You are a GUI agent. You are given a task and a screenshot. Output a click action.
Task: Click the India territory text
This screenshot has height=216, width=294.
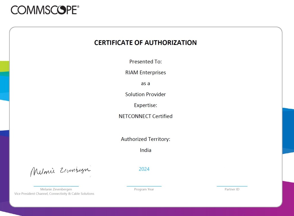click(145, 150)
